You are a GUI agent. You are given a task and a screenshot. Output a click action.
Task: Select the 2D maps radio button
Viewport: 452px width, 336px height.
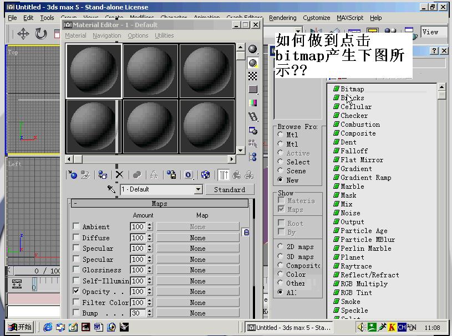point(280,246)
